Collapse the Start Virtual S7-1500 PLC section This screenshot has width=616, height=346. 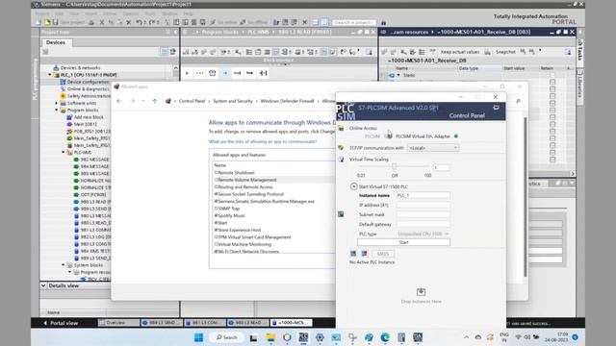pos(353,186)
